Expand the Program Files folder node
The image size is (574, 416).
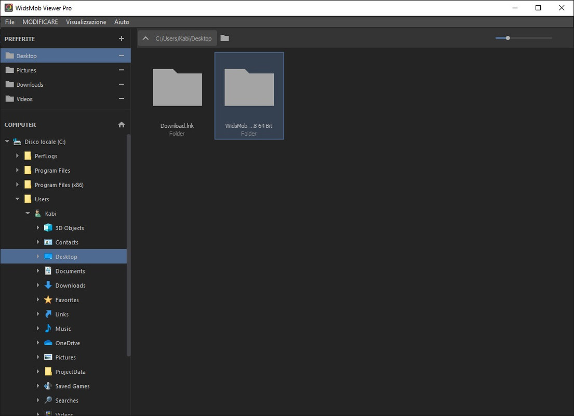click(17, 170)
